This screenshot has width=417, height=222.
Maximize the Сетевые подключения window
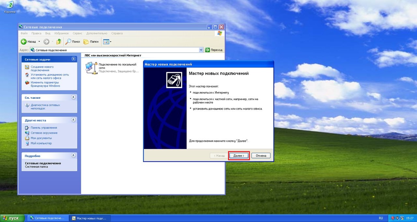click(215, 27)
